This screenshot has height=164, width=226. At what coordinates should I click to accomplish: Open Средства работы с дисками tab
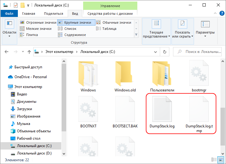[110, 14]
